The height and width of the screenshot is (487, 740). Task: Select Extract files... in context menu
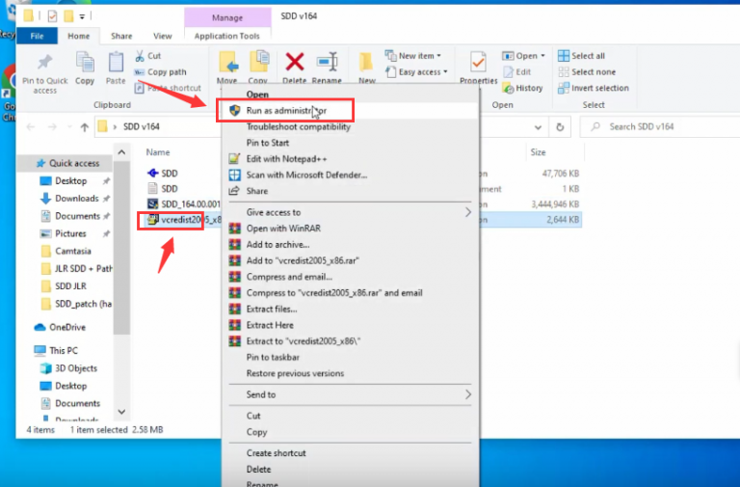(x=271, y=309)
